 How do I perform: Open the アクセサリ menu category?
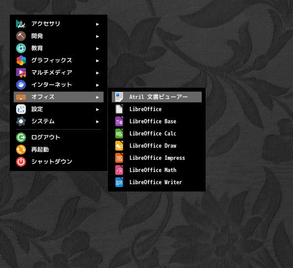(x=59, y=24)
